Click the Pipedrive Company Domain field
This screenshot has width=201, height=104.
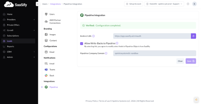(x=155, y=53)
